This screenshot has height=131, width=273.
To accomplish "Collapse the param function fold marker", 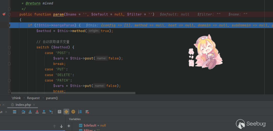I will pyautogui.click(x=9, y=15).
